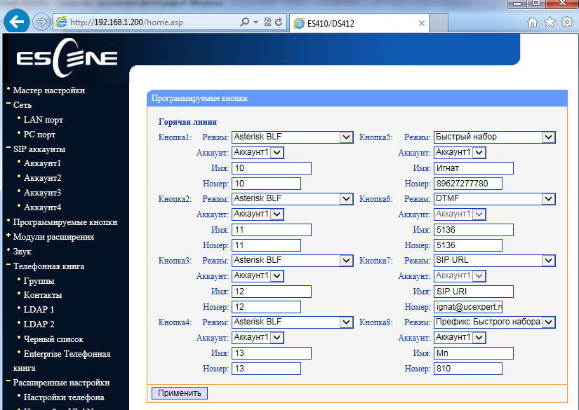Viewport: 579px width, 410px height.
Task: Click Номер field with 89627277780
Action: point(468,184)
